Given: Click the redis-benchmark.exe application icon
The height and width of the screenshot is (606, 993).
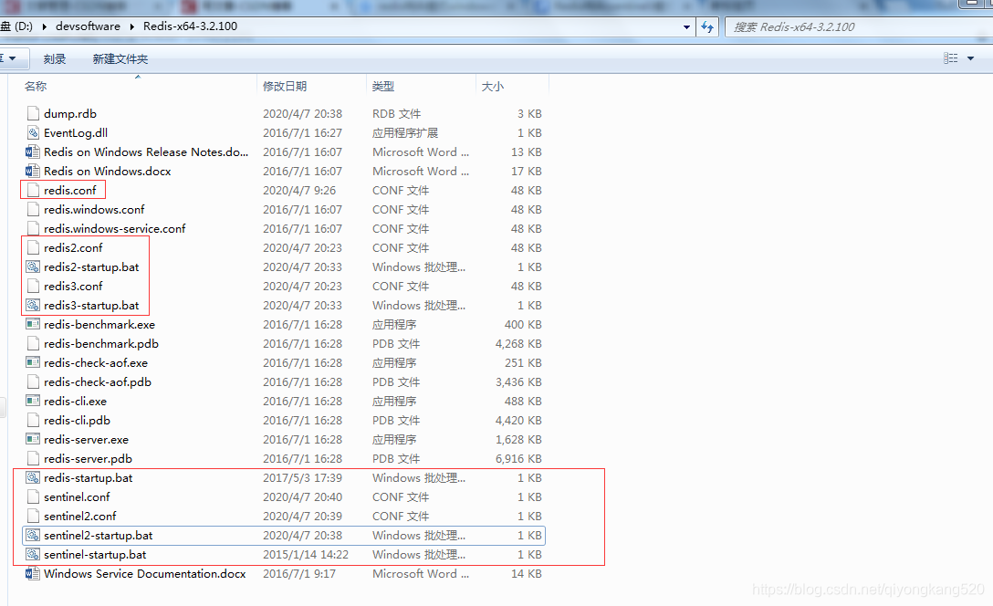Looking at the screenshot, I should coord(32,324).
